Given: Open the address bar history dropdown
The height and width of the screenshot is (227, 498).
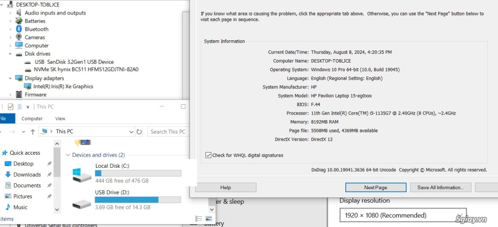Looking at the screenshot, I should click(x=131, y=132).
